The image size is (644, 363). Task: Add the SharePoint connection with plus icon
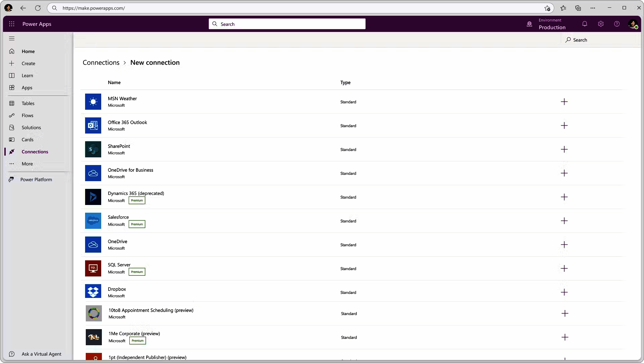(564, 149)
